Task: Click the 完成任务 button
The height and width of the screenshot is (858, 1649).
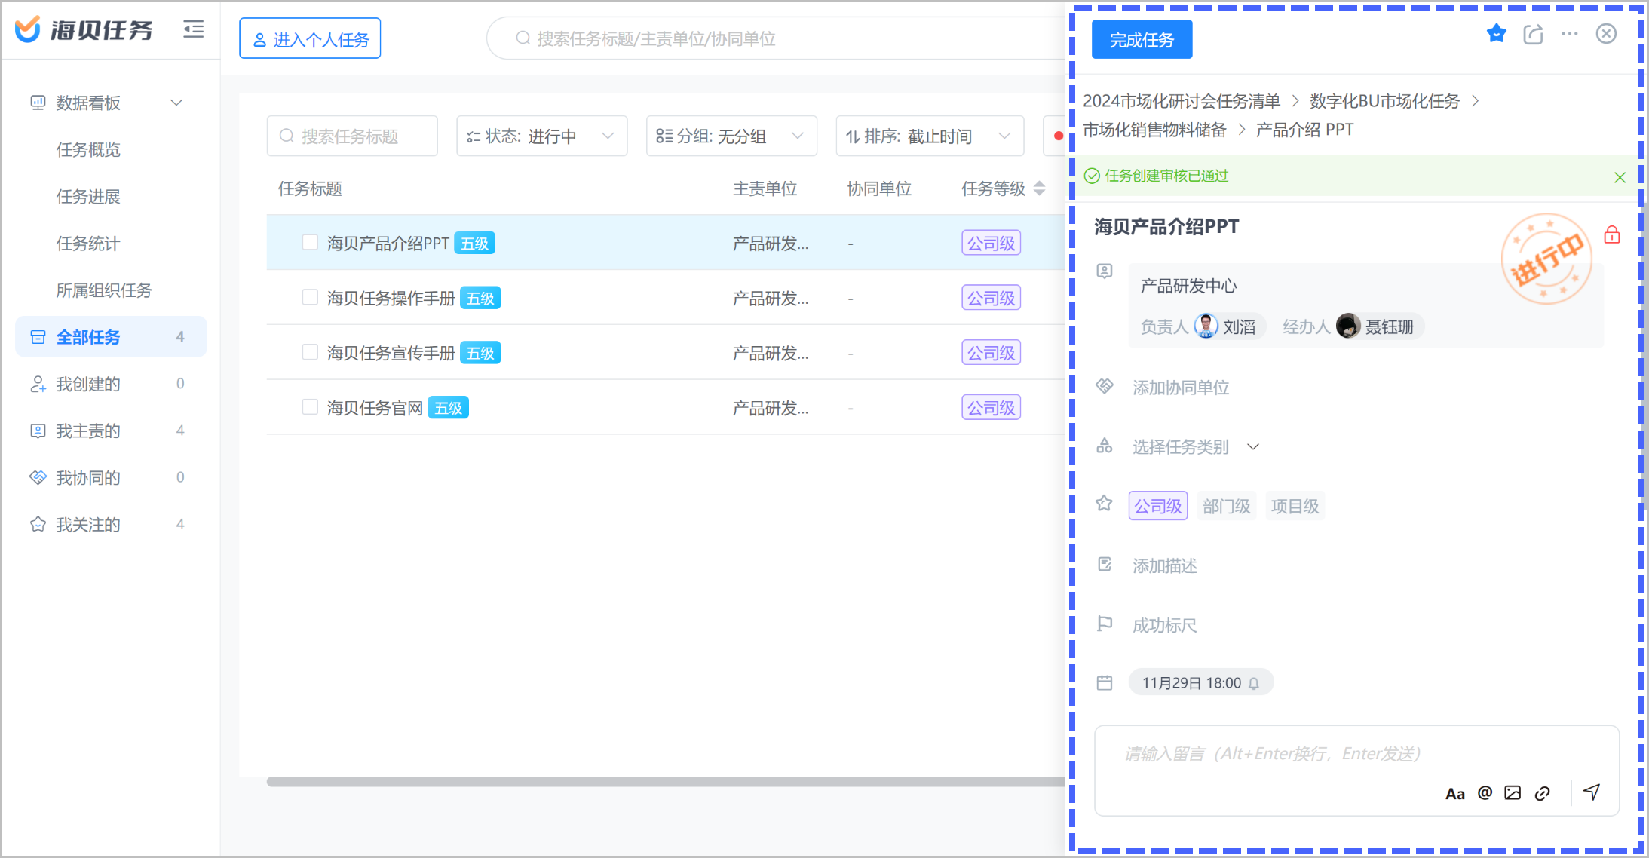Action: coord(1142,39)
